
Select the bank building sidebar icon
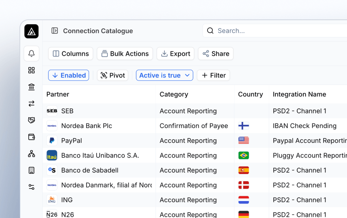click(32, 87)
